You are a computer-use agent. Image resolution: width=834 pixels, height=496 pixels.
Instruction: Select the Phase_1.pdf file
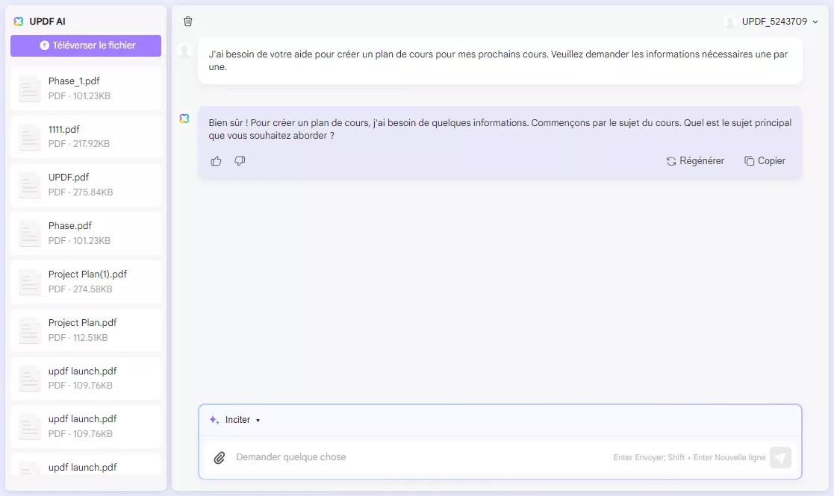click(85, 87)
